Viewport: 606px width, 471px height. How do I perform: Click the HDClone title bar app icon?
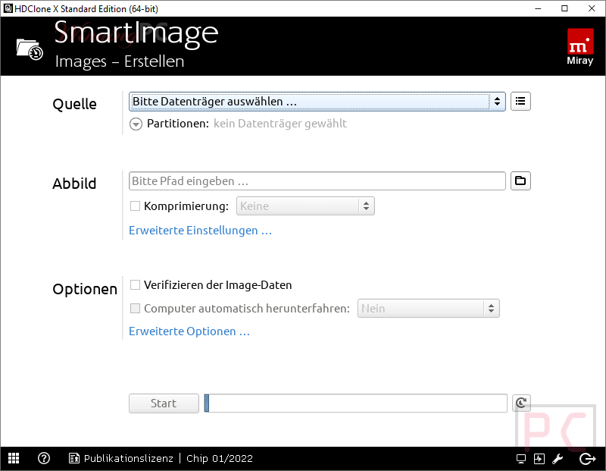pyautogui.click(x=8, y=8)
